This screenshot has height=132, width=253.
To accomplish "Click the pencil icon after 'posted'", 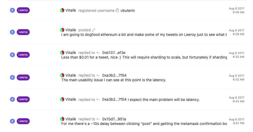I will [94, 30].
